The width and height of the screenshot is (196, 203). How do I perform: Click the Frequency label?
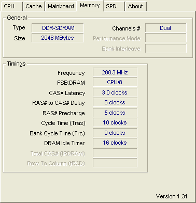[x=71, y=73]
